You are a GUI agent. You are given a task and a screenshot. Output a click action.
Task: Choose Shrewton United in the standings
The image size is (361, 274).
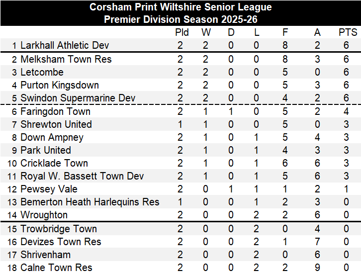tap(56, 124)
